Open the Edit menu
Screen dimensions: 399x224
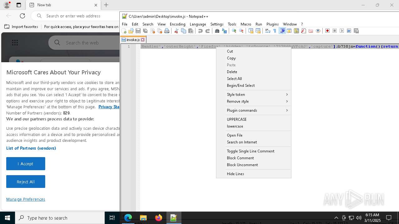pyautogui.click(x=135, y=24)
